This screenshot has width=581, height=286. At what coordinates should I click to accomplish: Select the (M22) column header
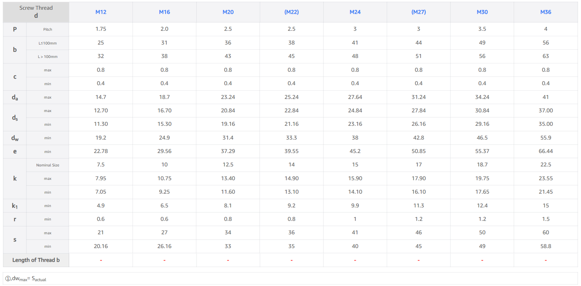click(x=291, y=12)
